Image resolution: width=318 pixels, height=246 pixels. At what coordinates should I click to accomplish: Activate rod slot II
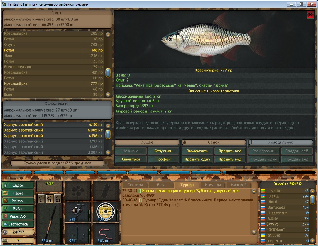tap(49, 199)
